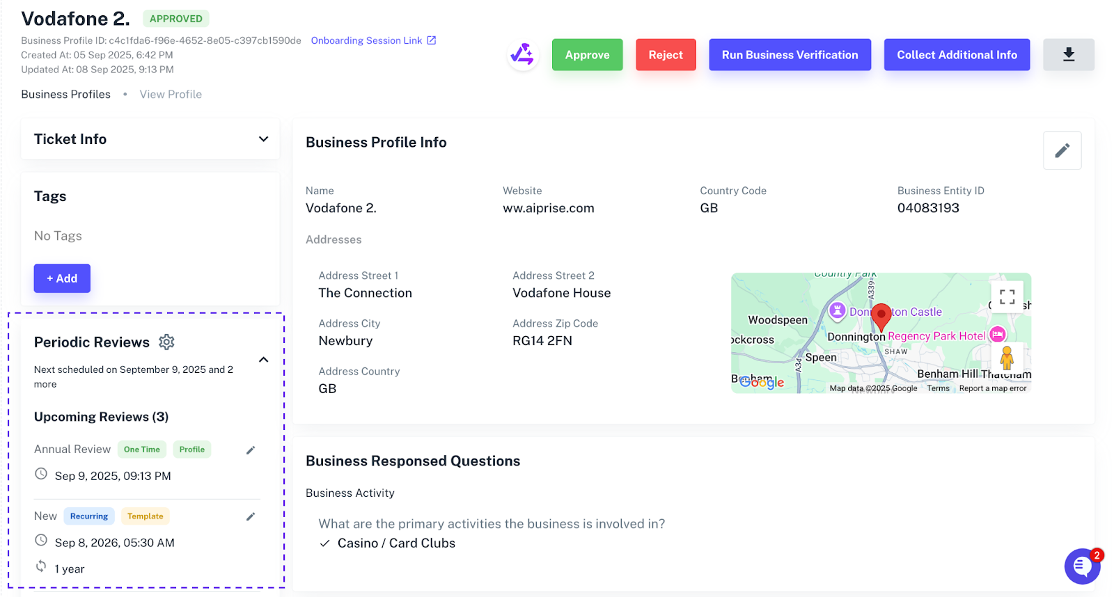
Task: Edit Business Profile Info with pencil icon
Action: point(1062,150)
